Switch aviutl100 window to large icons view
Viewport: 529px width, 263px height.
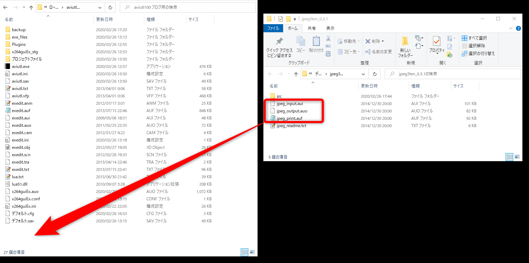[252, 252]
